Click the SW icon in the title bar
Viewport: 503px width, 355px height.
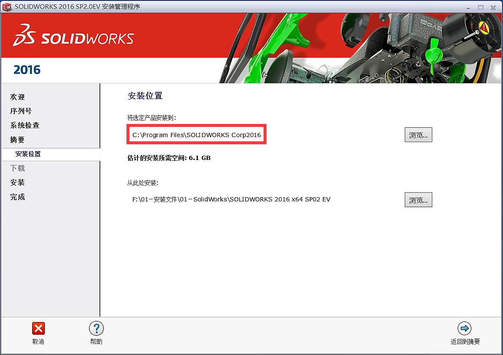[x=7, y=7]
